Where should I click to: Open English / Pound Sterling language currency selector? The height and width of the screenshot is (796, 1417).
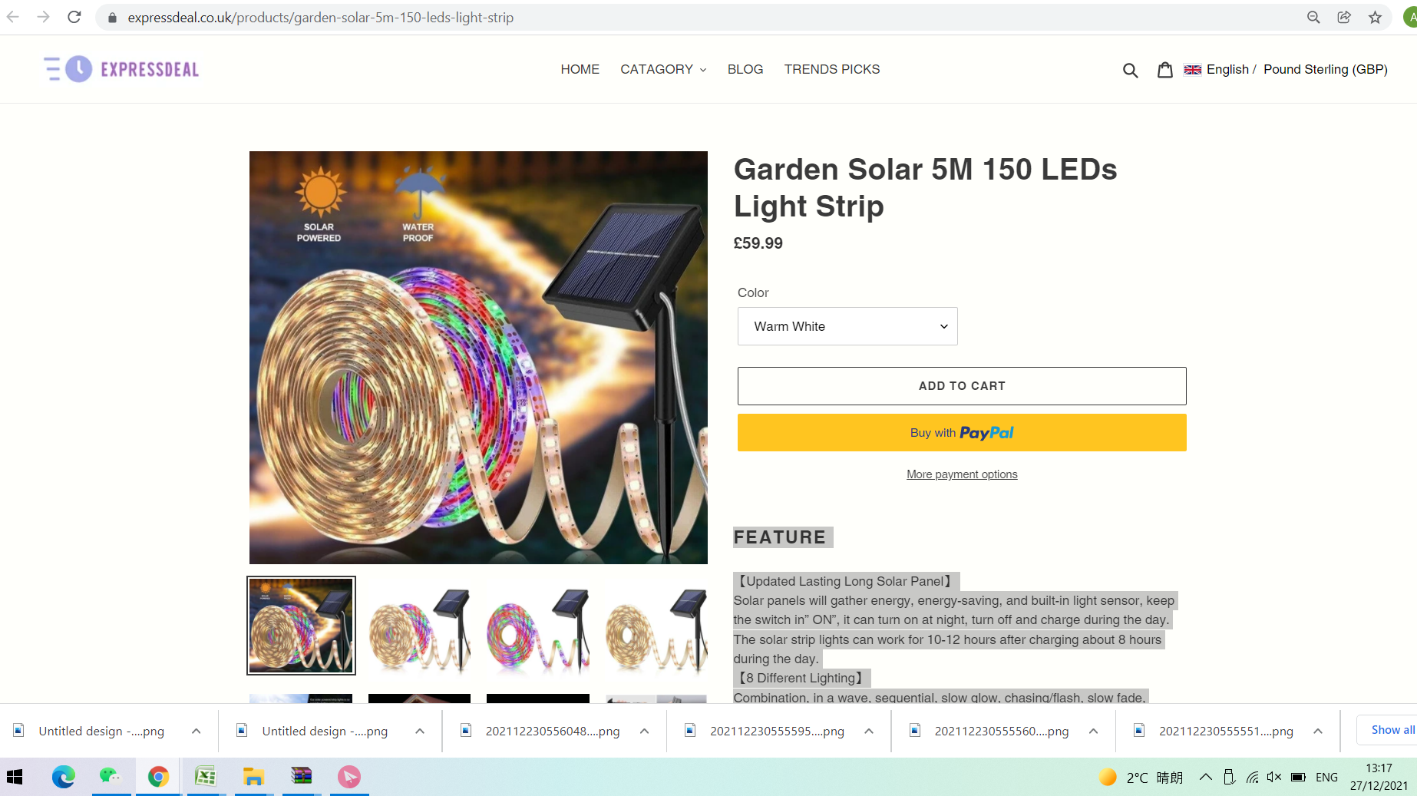pos(1286,69)
